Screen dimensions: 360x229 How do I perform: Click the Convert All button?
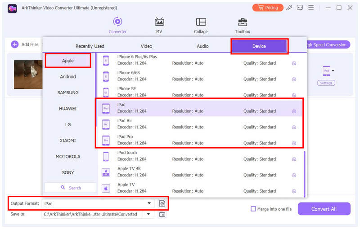pyautogui.click(x=324, y=209)
